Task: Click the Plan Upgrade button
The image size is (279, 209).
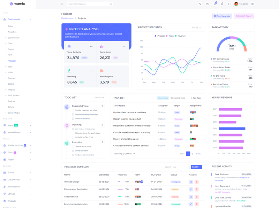Action: click(222, 16)
